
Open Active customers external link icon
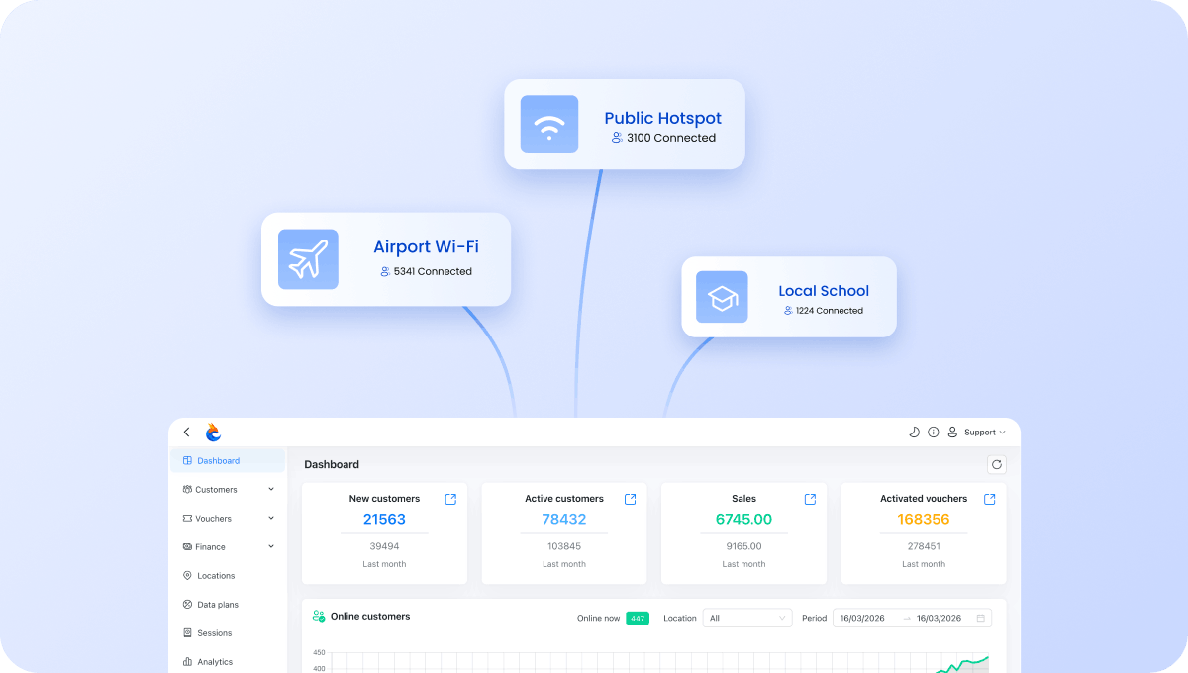pyautogui.click(x=631, y=499)
